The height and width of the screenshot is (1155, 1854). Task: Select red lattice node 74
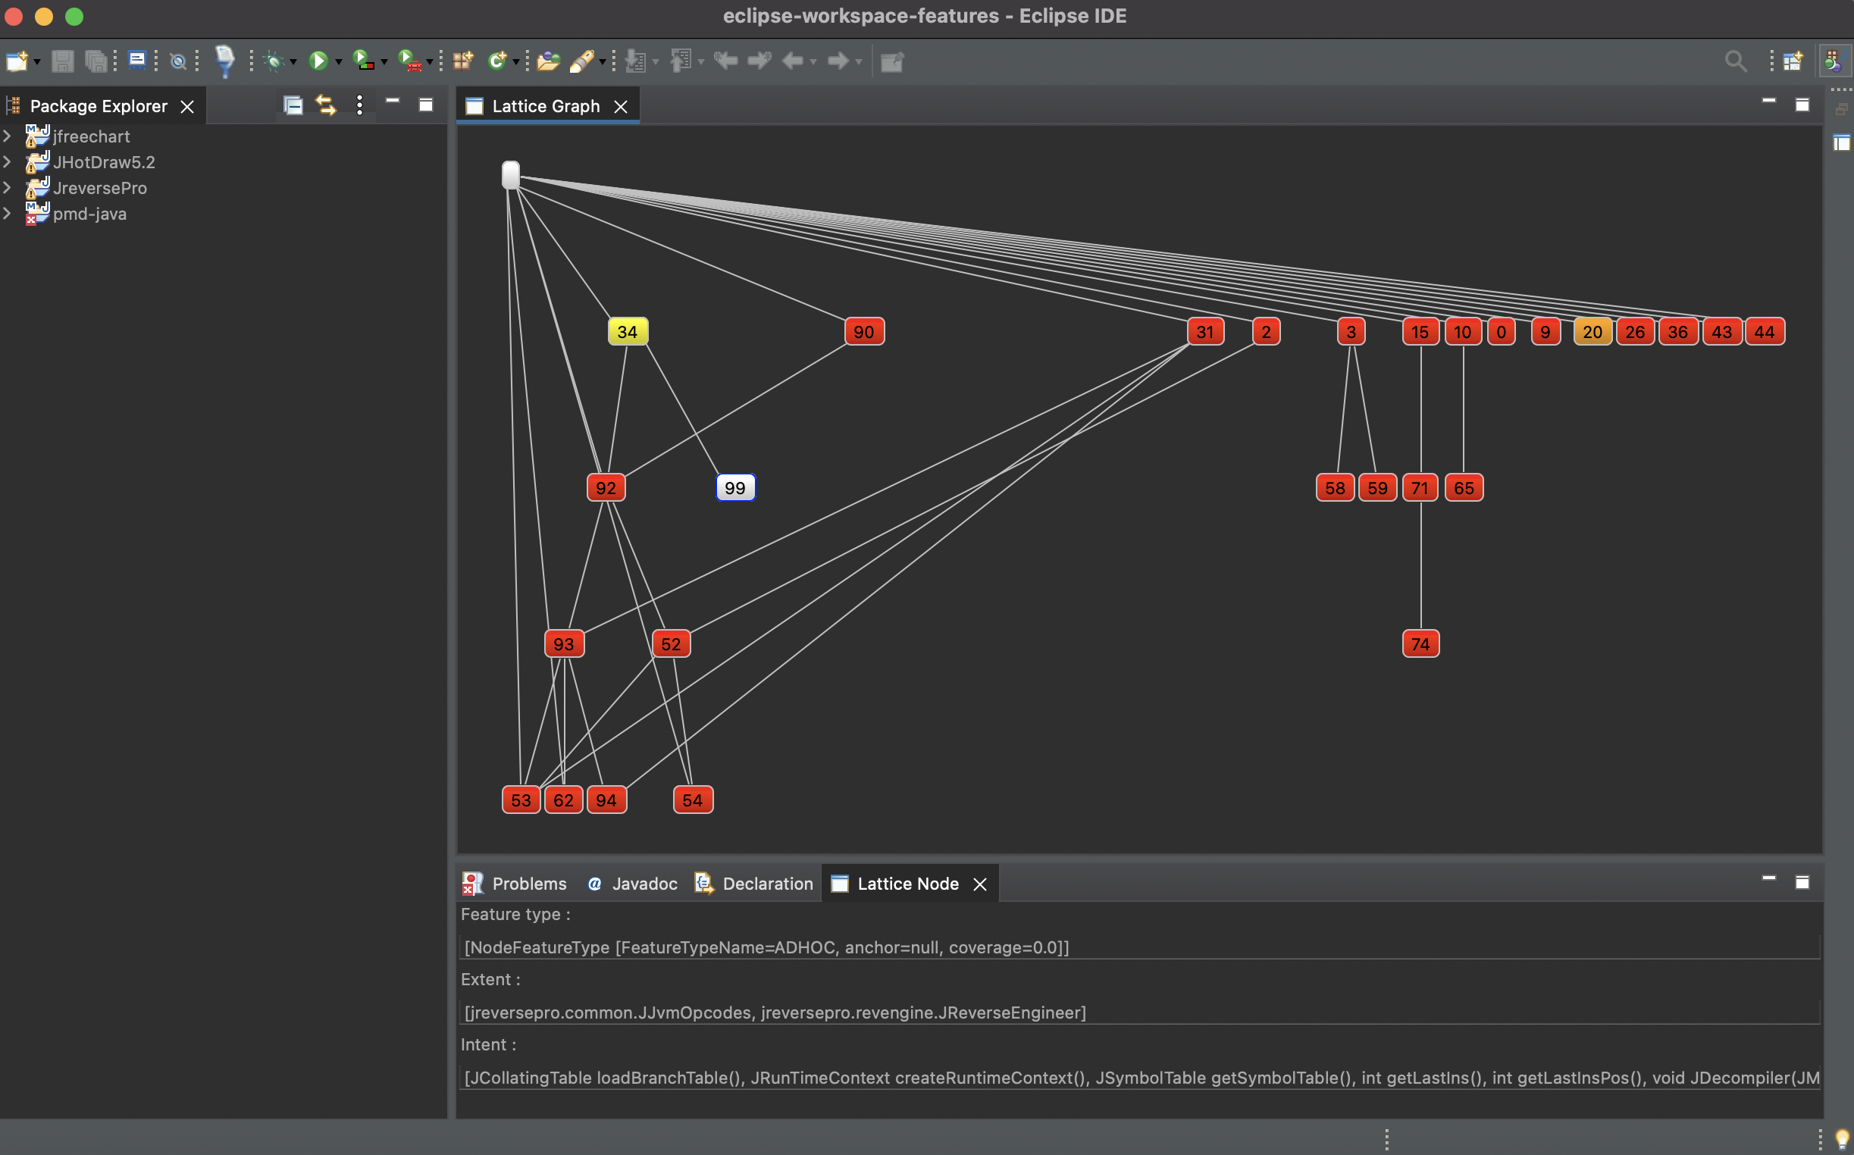click(1420, 643)
